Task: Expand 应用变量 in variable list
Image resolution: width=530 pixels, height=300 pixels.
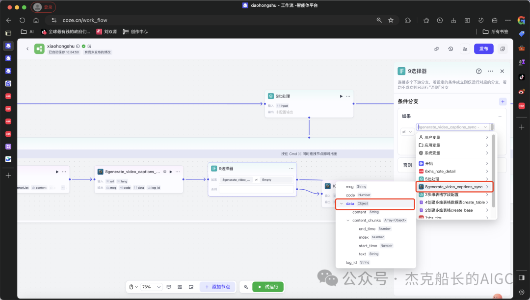Action: click(x=453, y=145)
